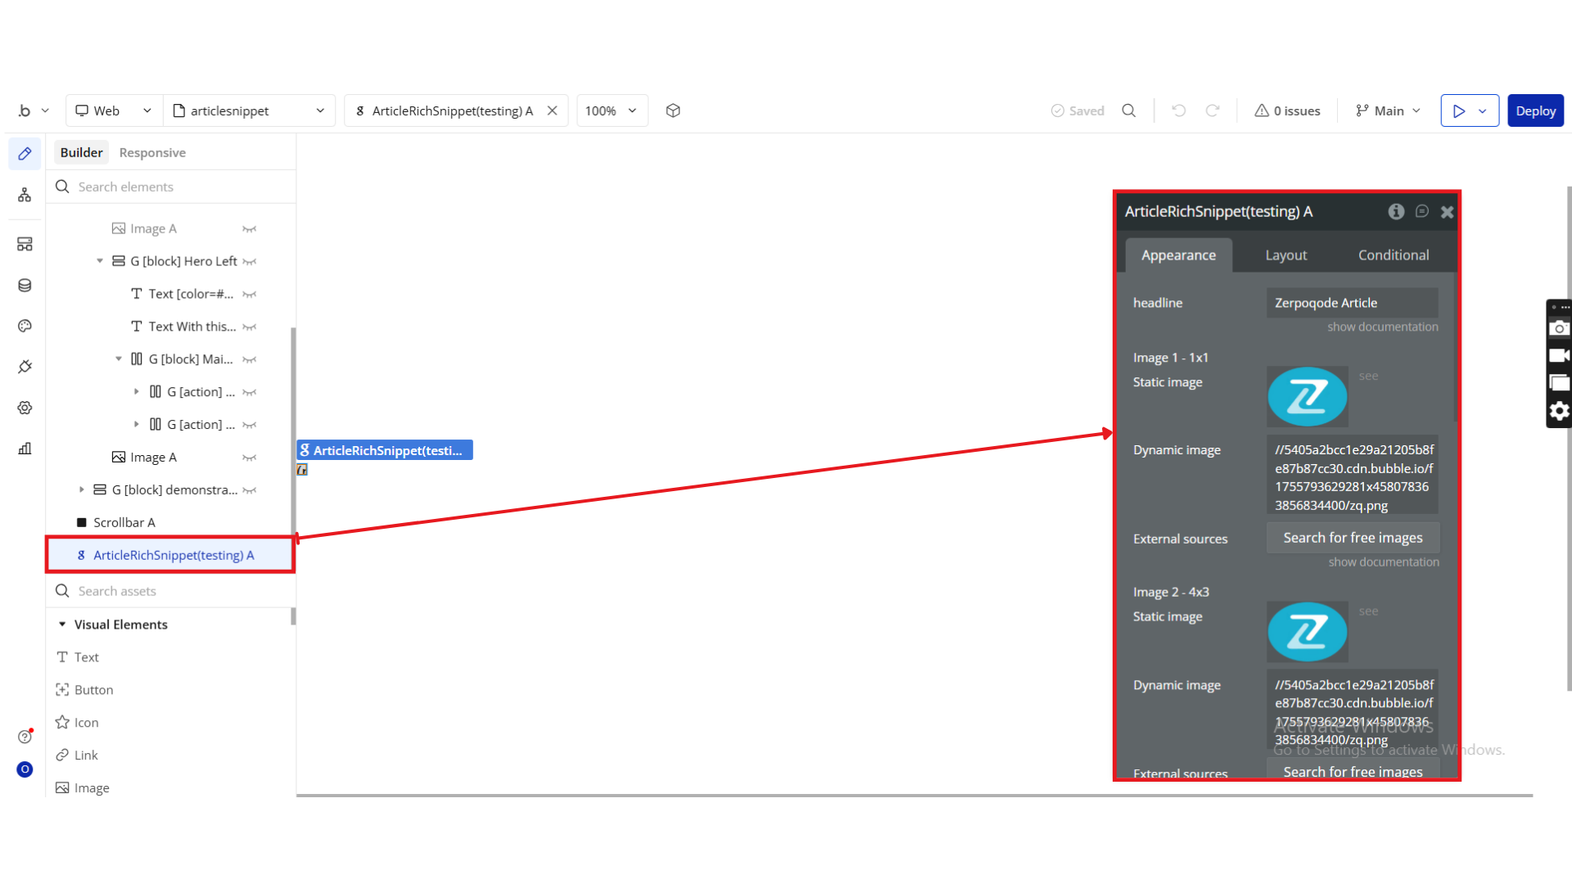Open the Logs chart icon in sidebar

(25, 449)
